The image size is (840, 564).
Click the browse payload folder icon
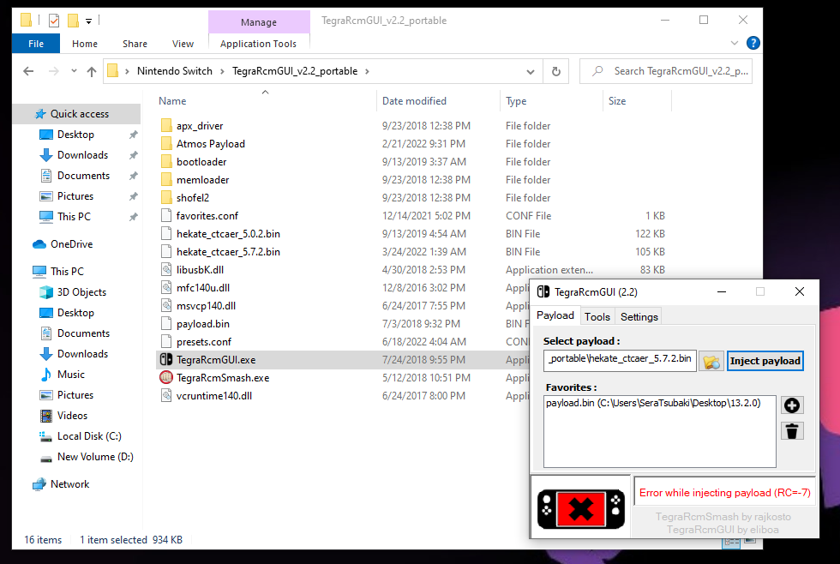(x=711, y=362)
